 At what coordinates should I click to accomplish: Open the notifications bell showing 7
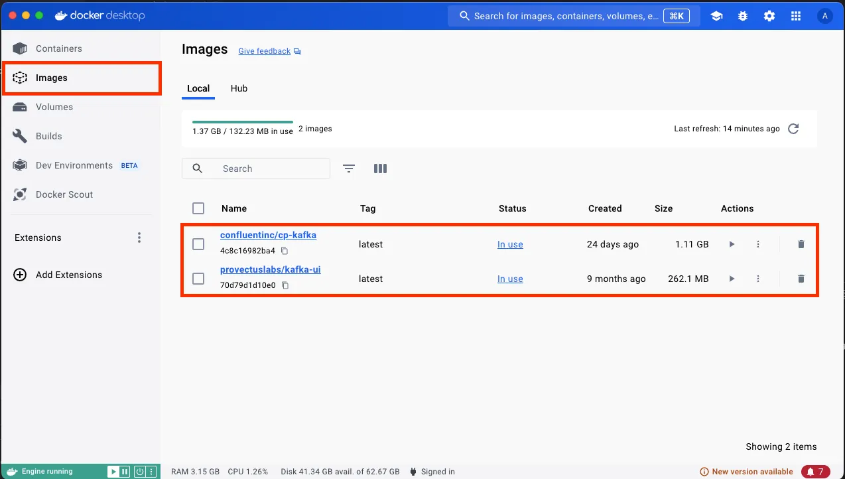click(815, 472)
